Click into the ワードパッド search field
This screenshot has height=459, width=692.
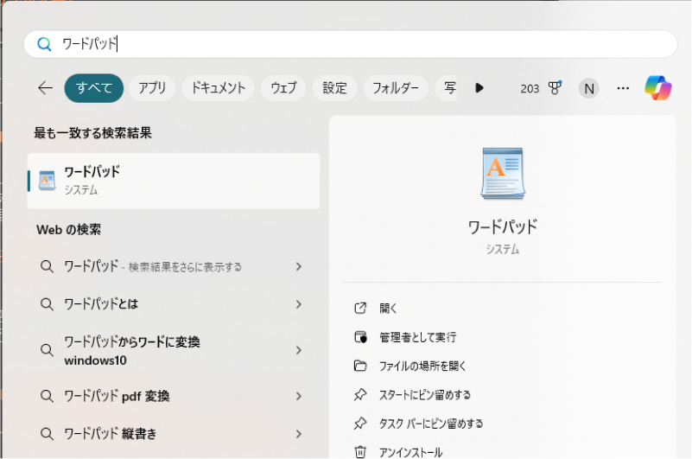351,44
